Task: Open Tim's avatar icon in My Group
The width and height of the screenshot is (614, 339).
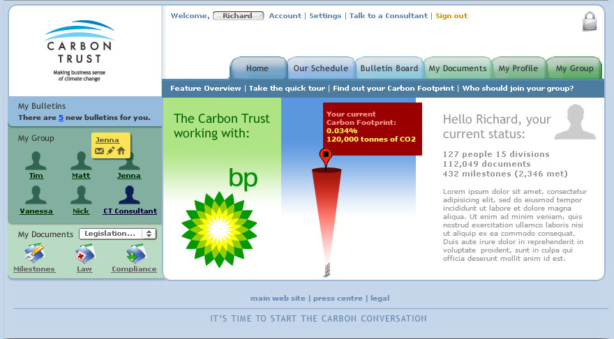Action: pyautogui.click(x=36, y=160)
